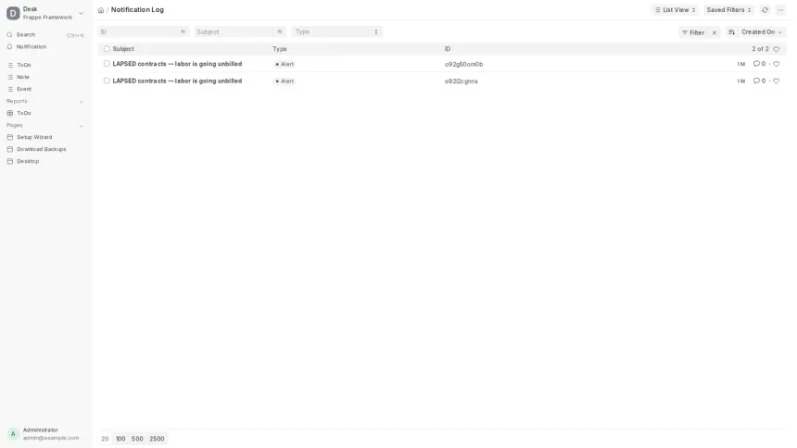This screenshot has width=797, height=448.
Task: Toggle the select-all checkbox in Subject header
Action: 107,49
